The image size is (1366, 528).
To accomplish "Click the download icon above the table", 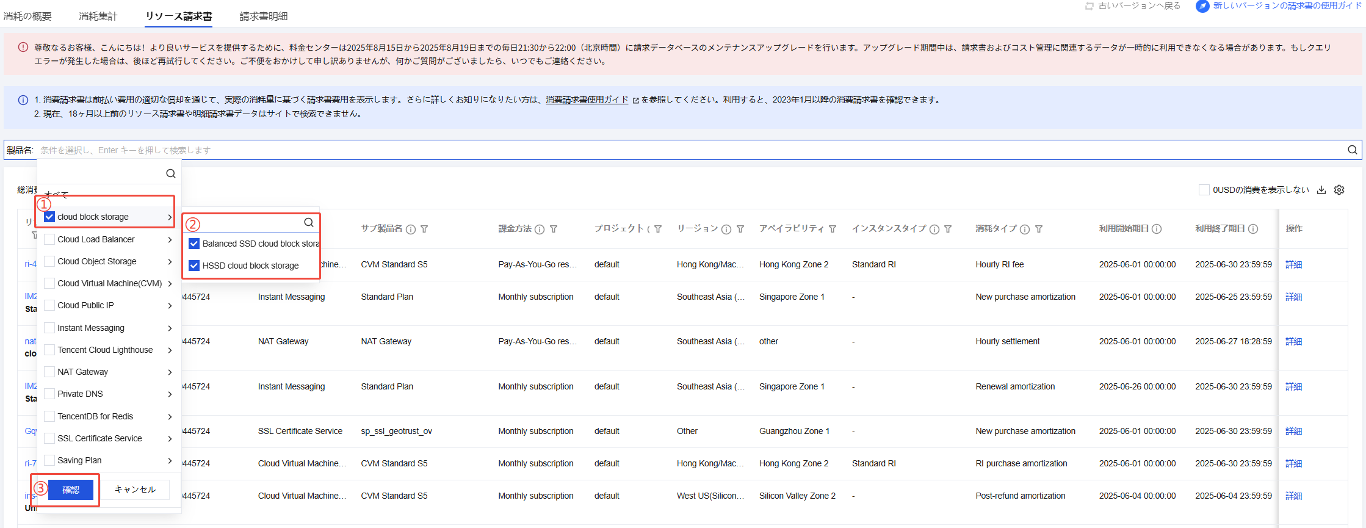I will [1321, 190].
